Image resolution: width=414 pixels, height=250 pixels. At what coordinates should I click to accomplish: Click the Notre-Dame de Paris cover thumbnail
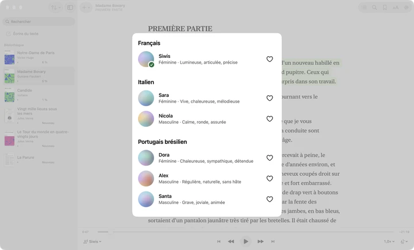click(x=10, y=57)
